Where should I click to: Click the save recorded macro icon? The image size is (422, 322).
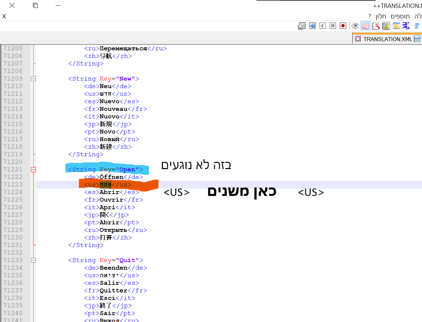point(302,26)
